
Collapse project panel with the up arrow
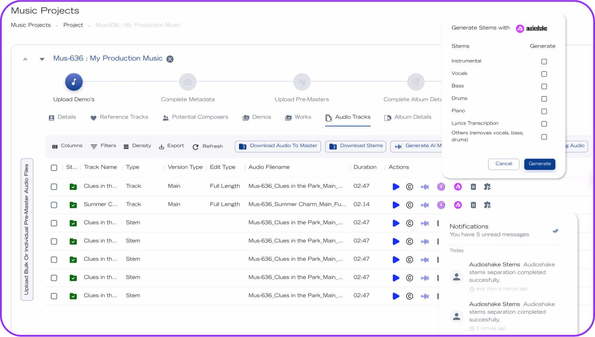(25, 59)
